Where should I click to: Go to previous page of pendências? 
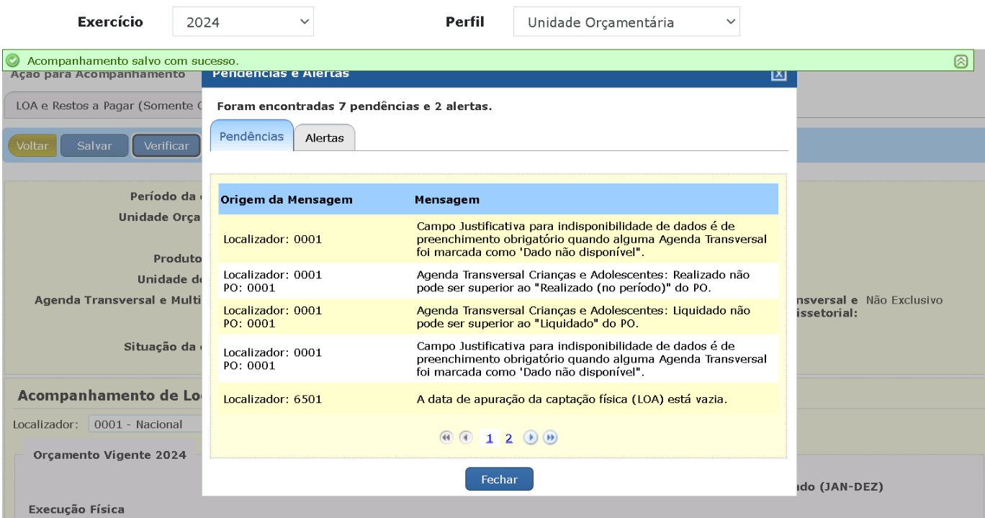(x=466, y=437)
